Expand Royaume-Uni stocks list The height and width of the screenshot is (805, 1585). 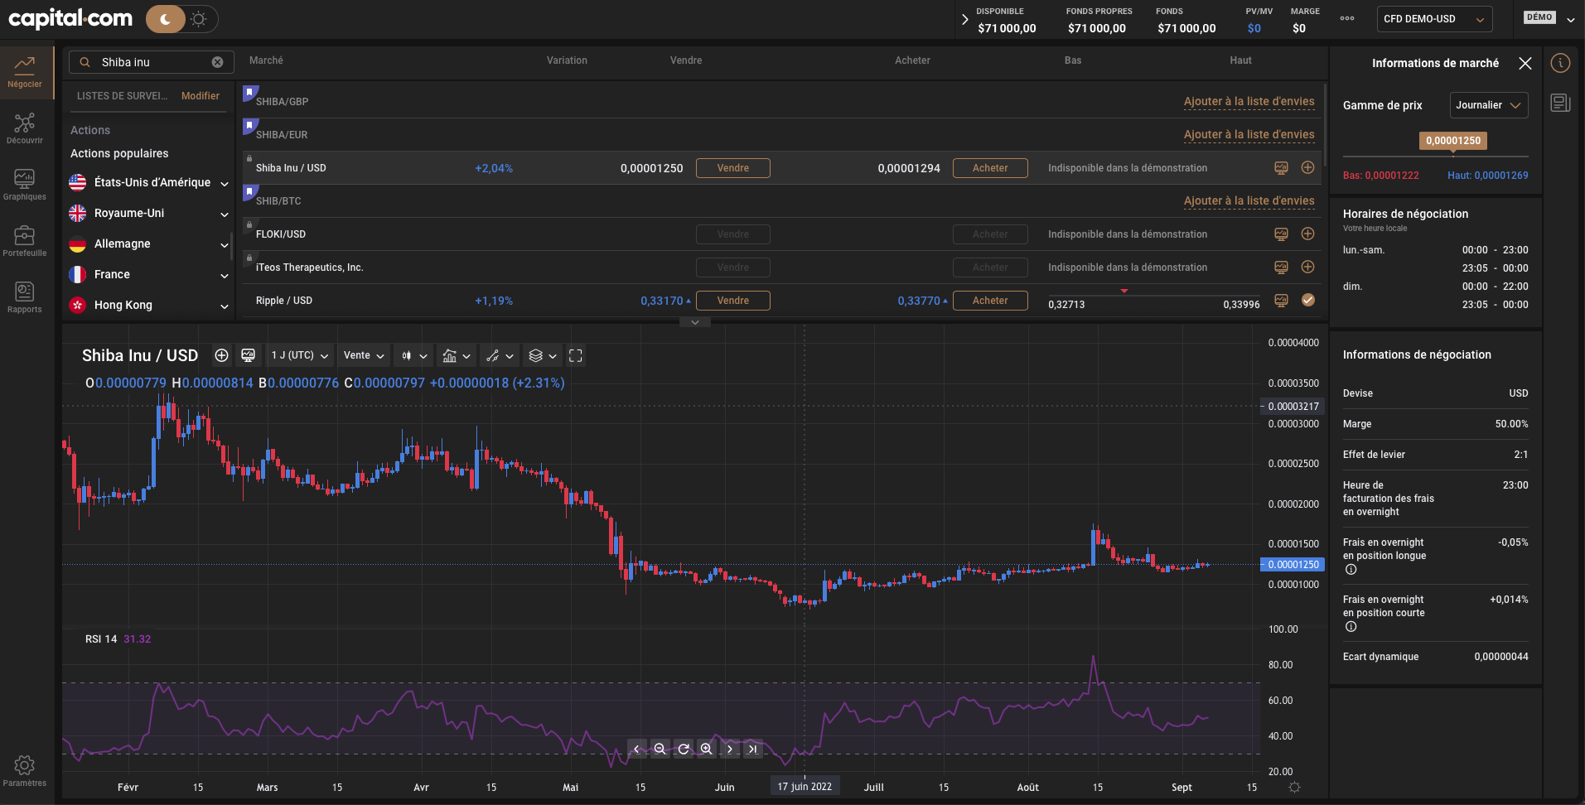pos(224,214)
